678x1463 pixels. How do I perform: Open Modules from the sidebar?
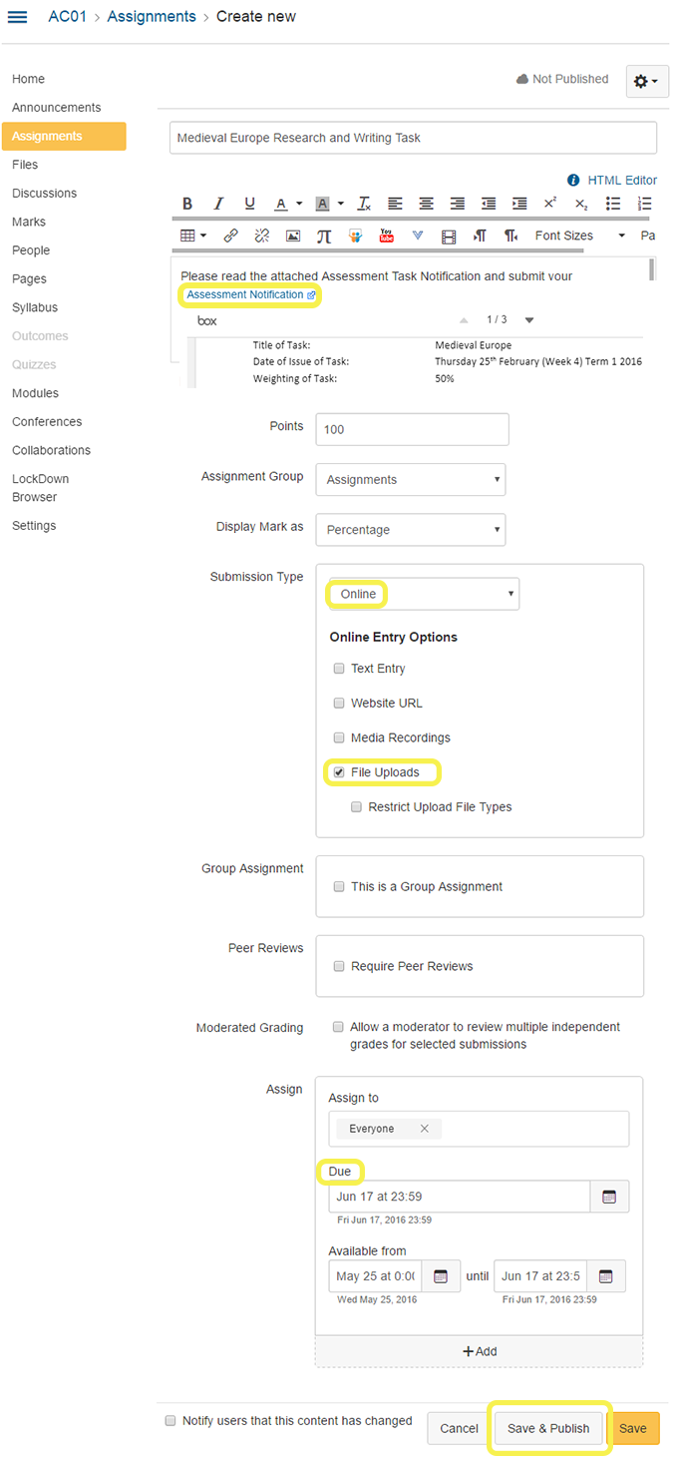tap(35, 393)
